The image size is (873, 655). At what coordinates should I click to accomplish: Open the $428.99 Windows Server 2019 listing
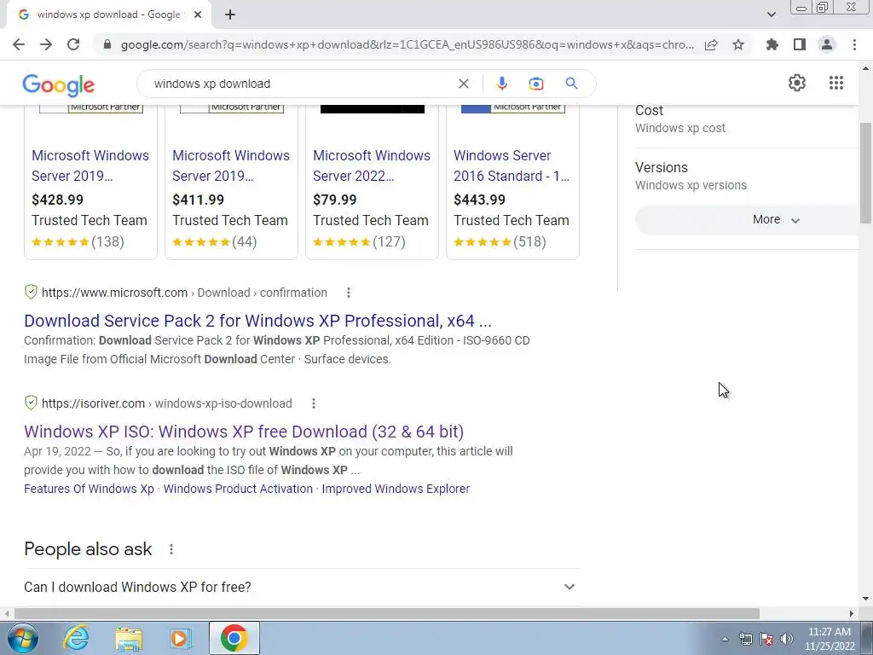(90, 165)
